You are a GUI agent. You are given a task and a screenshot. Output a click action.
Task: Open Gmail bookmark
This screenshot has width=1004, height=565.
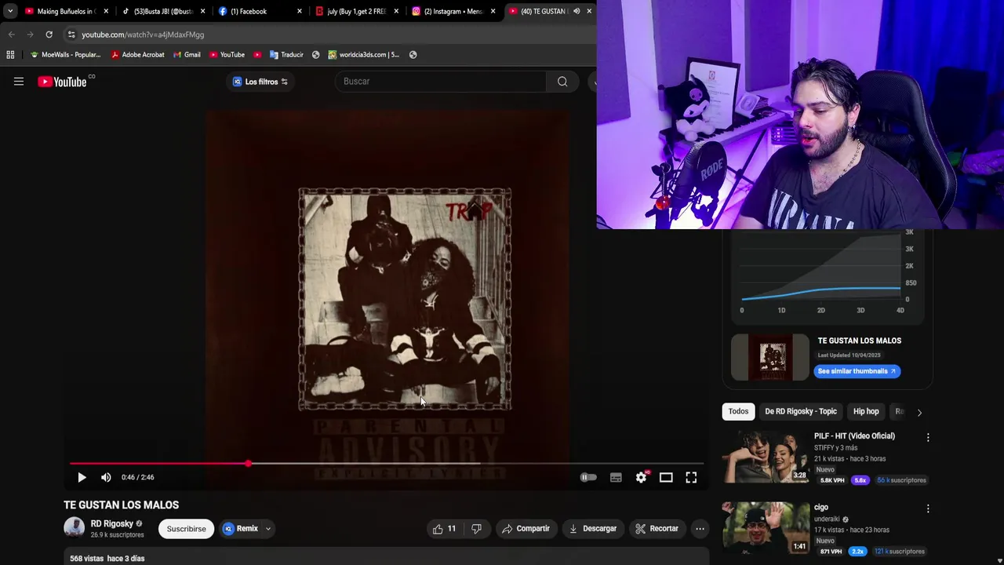pos(187,55)
